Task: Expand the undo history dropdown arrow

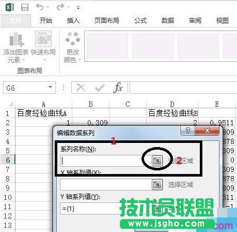Action: pyautogui.click(x=48, y=7)
